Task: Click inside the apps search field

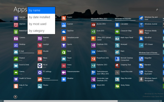Action: coord(142,10)
